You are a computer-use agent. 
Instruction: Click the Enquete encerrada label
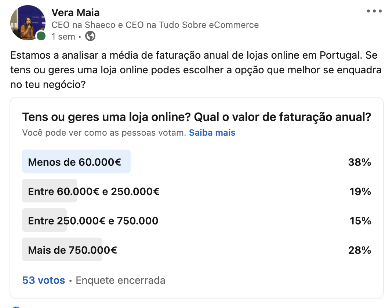120,280
